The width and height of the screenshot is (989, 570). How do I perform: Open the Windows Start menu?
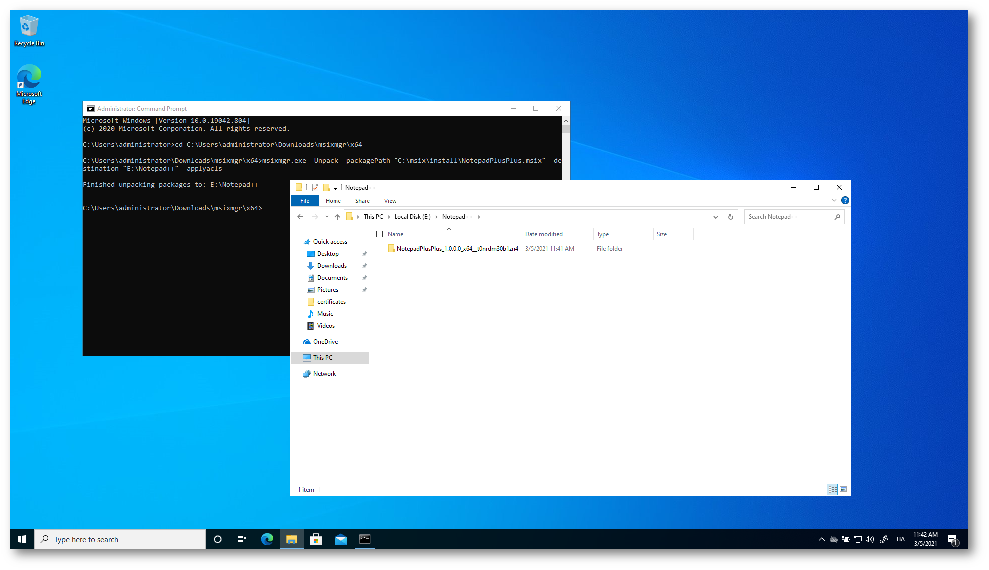22,539
